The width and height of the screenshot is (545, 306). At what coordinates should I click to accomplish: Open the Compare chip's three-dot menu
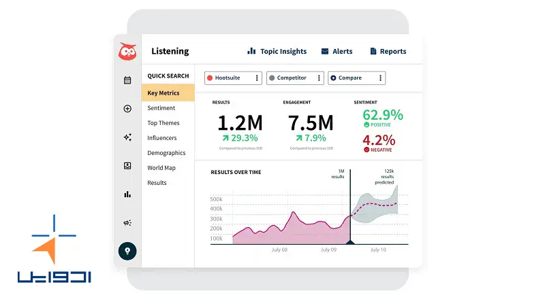click(x=380, y=78)
